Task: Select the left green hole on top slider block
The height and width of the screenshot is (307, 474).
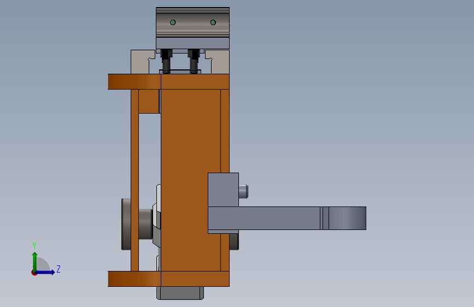Action: [x=173, y=22]
